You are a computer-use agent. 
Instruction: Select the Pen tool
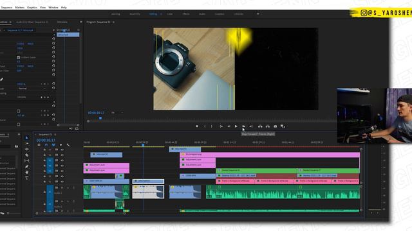[x=26, y=166]
